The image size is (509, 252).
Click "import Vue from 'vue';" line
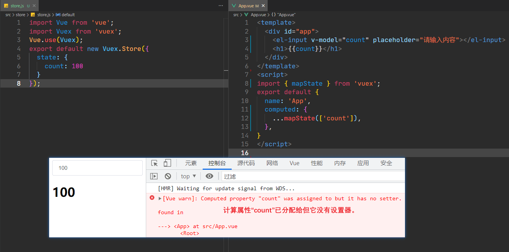pyautogui.click(x=72, y=23)
